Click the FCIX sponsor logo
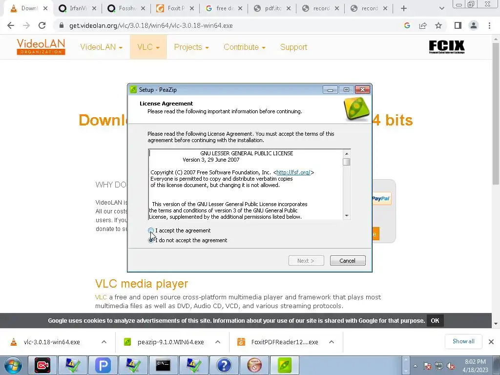This screenshot has height=375, width=500. pyautogui.click(x=446, y=47)
